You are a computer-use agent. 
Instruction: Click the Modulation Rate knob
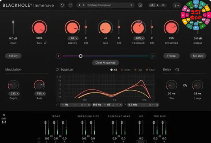[39, 85]
